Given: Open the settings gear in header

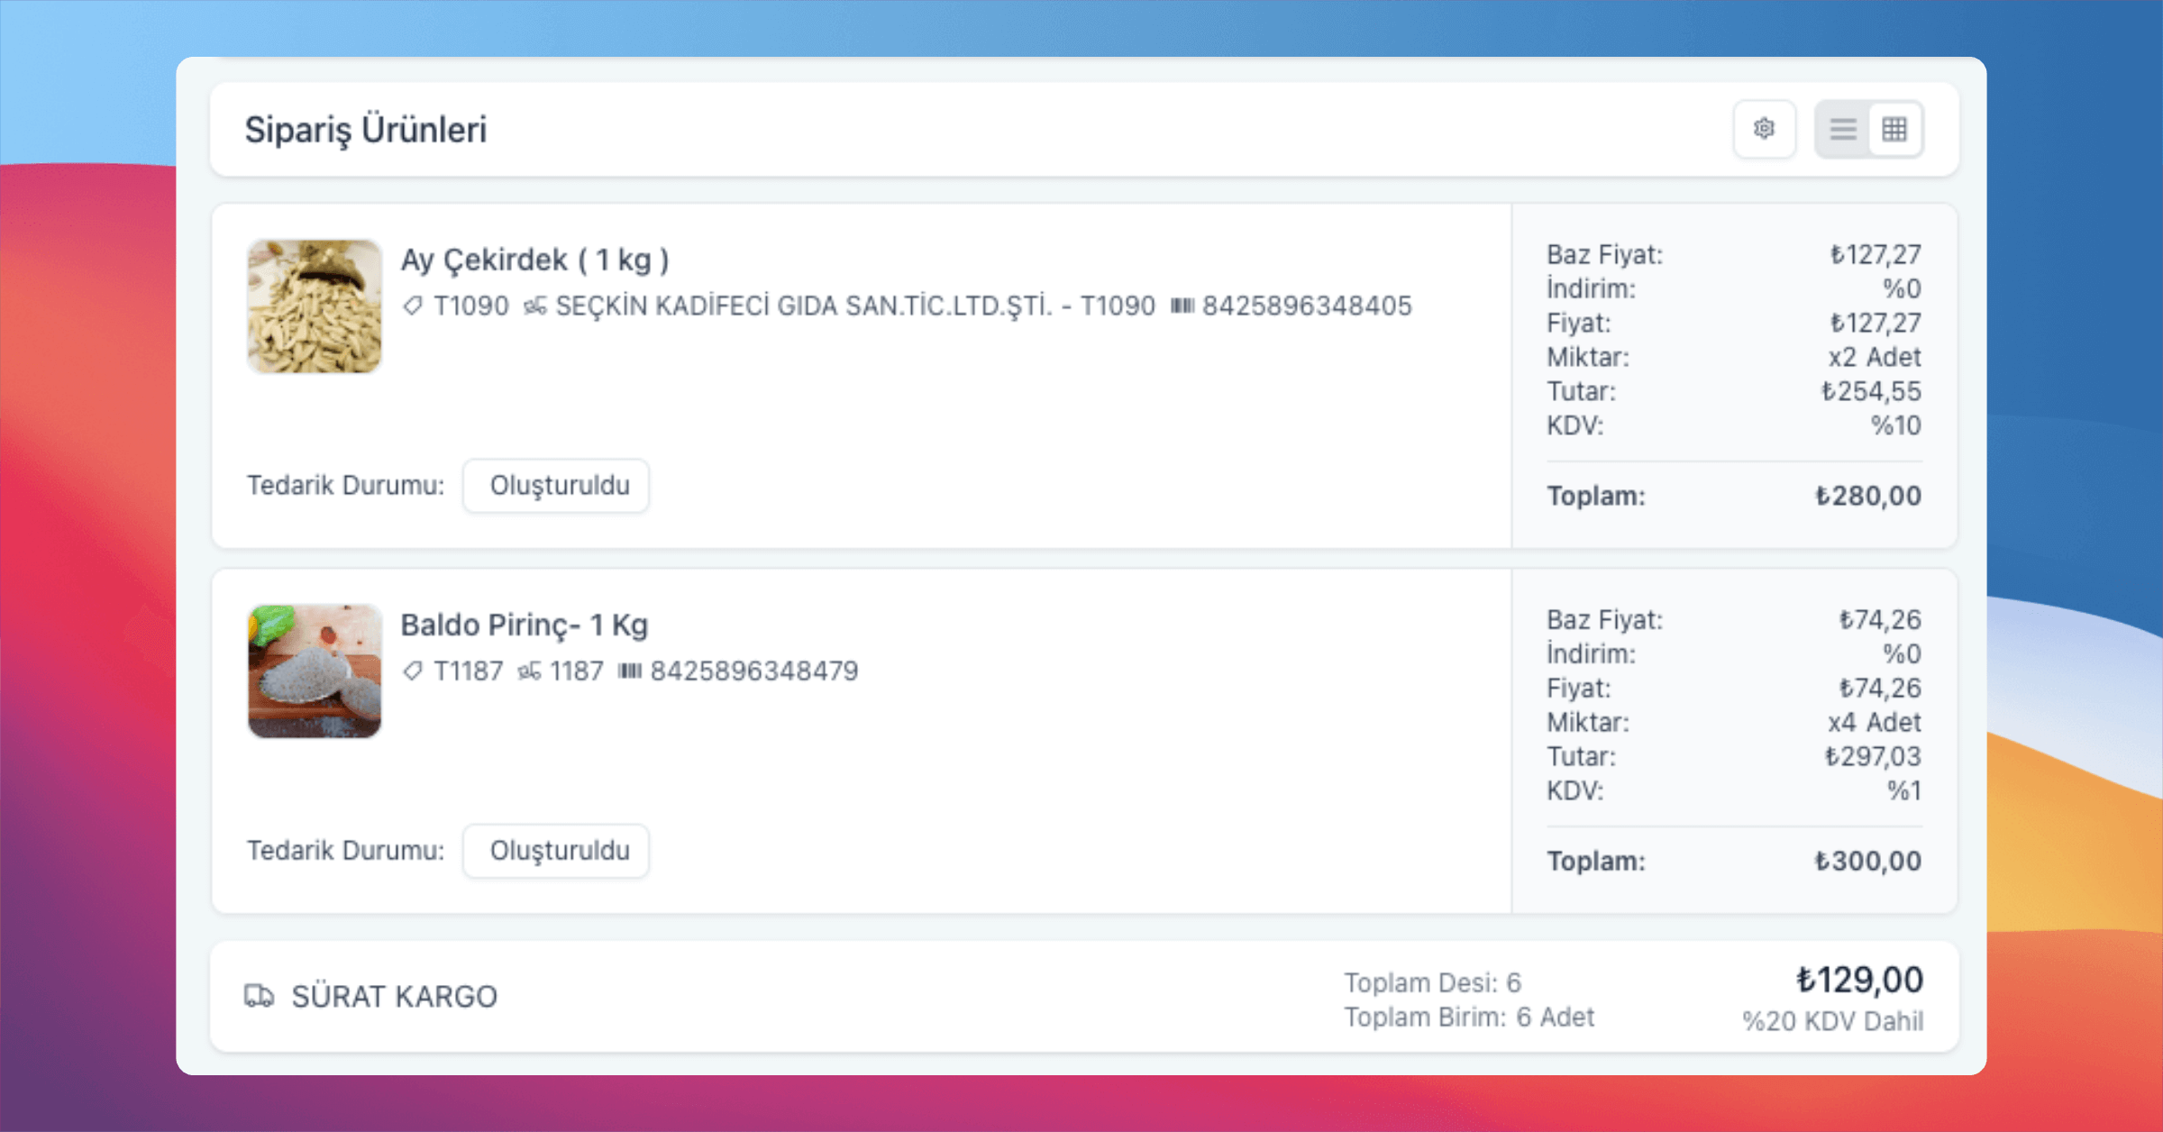Looking at the screenshot, I should 1764,129.
